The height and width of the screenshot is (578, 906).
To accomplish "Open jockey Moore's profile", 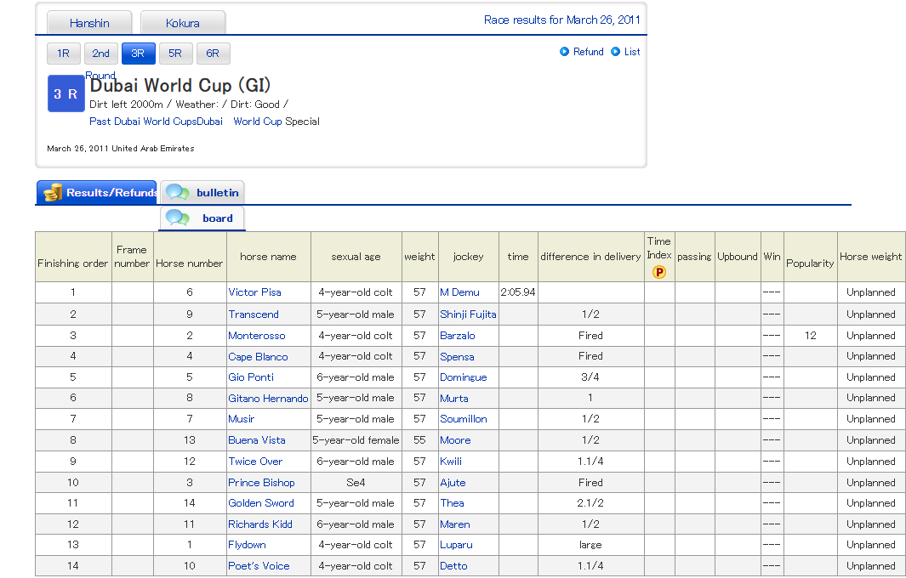I will point(455,440).
